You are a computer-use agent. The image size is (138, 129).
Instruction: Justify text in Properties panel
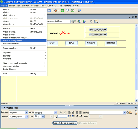pyautogui.click(x=81, y=112)
